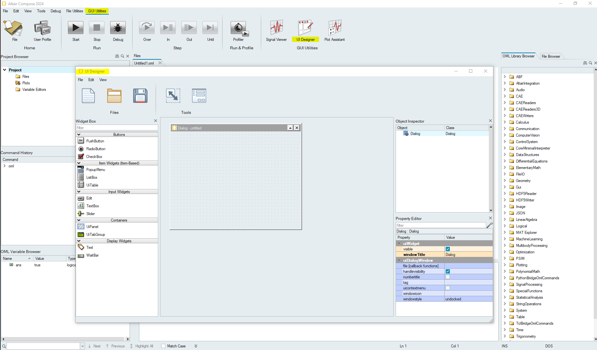Image resolution: width=597 pixels, height=350 pixels.
Task: Click the Highlight All button
Action: (x=142, y=346)
